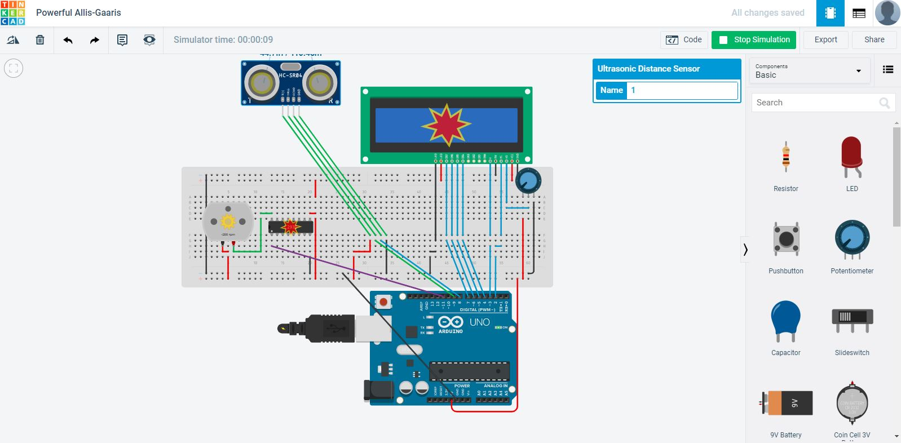Edit the sensor Name field
901x443 pixels.
(682, 90)
